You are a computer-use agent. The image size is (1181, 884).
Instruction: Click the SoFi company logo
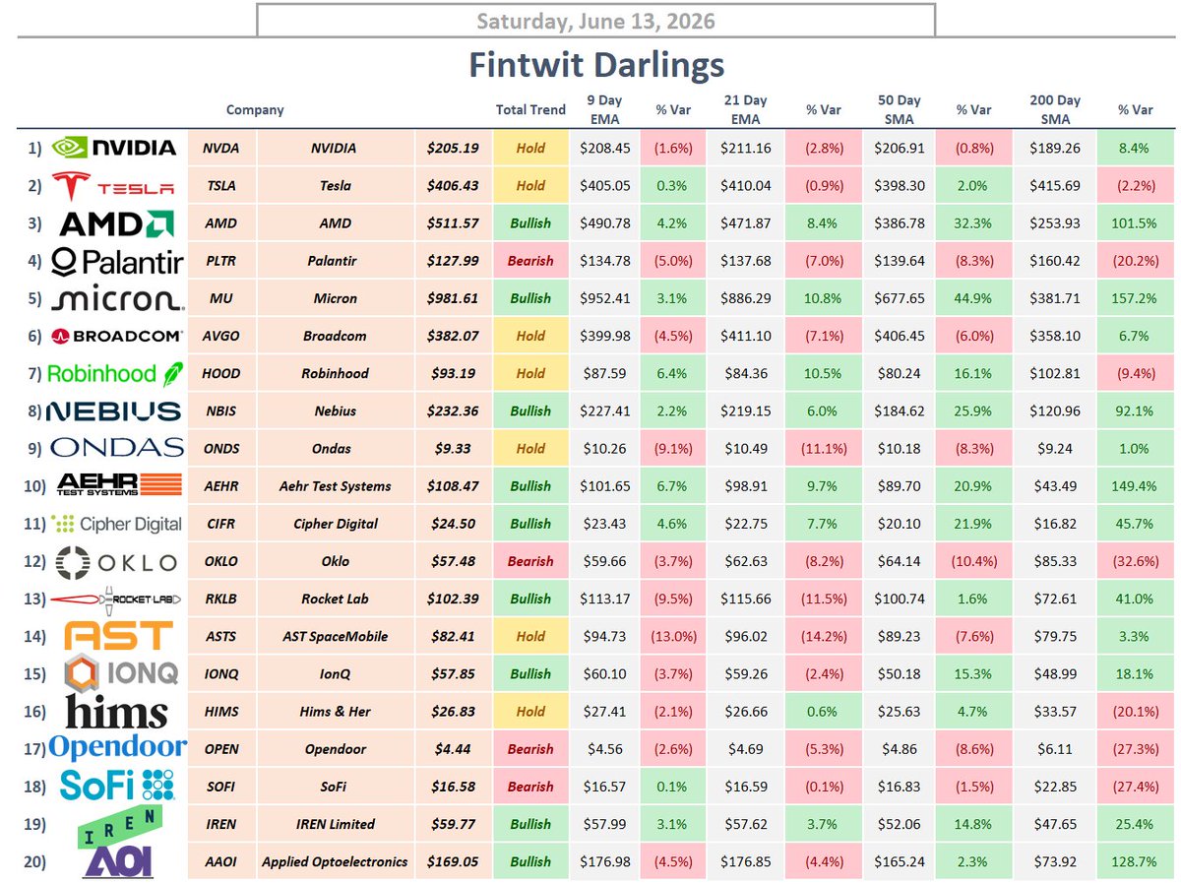pyautogui.click(x=117, y=786)
